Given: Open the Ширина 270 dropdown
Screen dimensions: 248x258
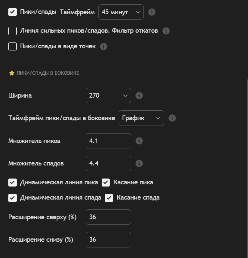Looking at the screenshot, I should [108, 96].
